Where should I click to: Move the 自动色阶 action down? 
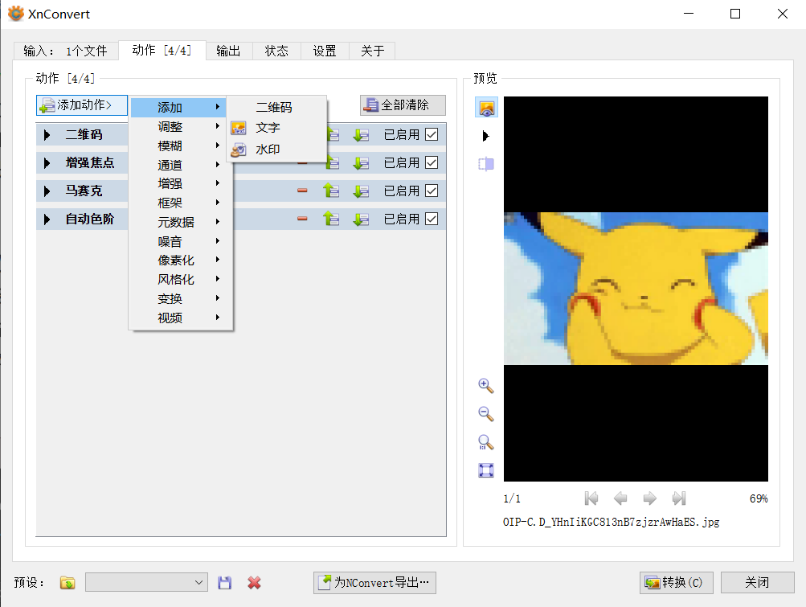(x=361, y=219)
